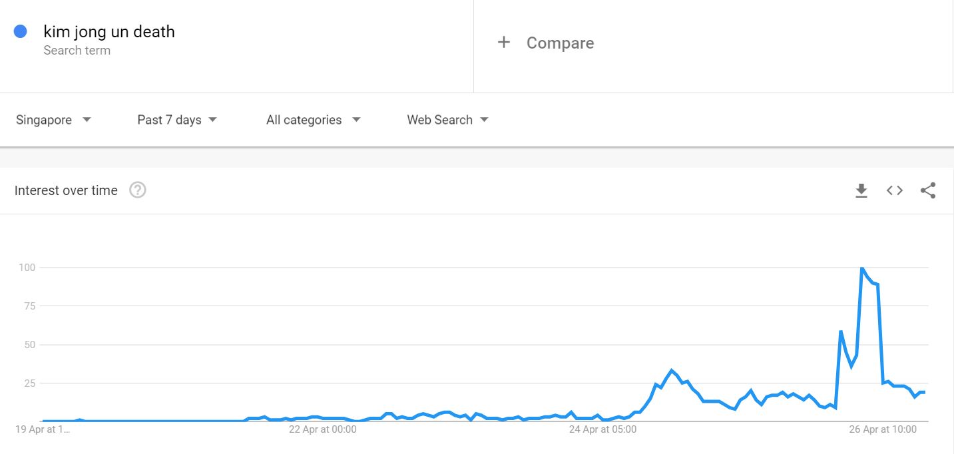Select the 22 Apr at 00:00 axis label
The height and width of the screenshot is (454, 954).
click(322, 429)
